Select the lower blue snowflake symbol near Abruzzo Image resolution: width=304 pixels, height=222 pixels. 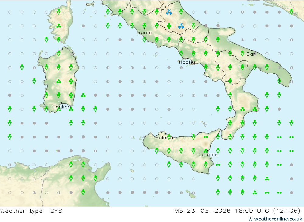pyautogui.click(x=181, y=26)
